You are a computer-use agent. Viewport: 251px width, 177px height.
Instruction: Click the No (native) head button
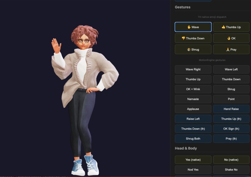231,160
